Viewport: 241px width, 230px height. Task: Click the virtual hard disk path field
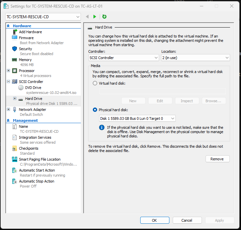pos(163,91)
